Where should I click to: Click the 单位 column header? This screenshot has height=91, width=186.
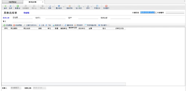click(49, 29)
